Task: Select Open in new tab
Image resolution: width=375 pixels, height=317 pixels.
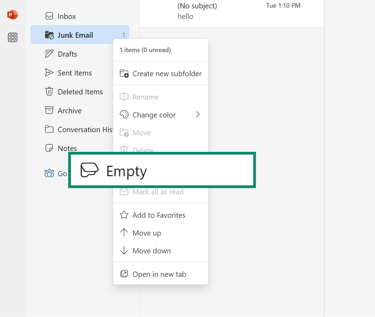Action: [159, 274]
